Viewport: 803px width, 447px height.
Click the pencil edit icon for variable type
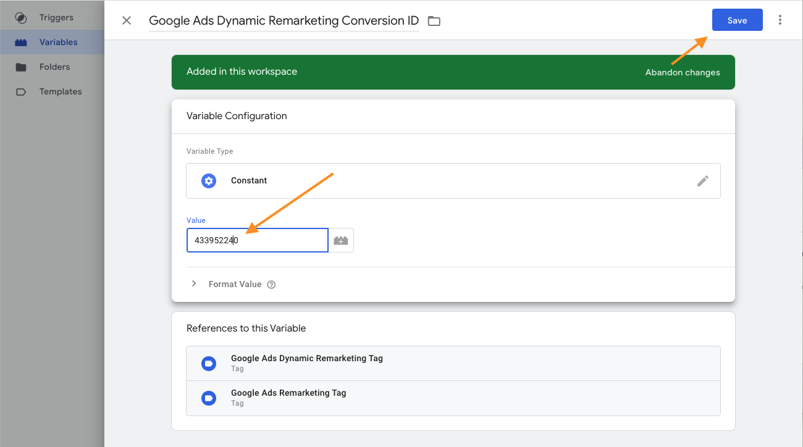pos(702,181)
